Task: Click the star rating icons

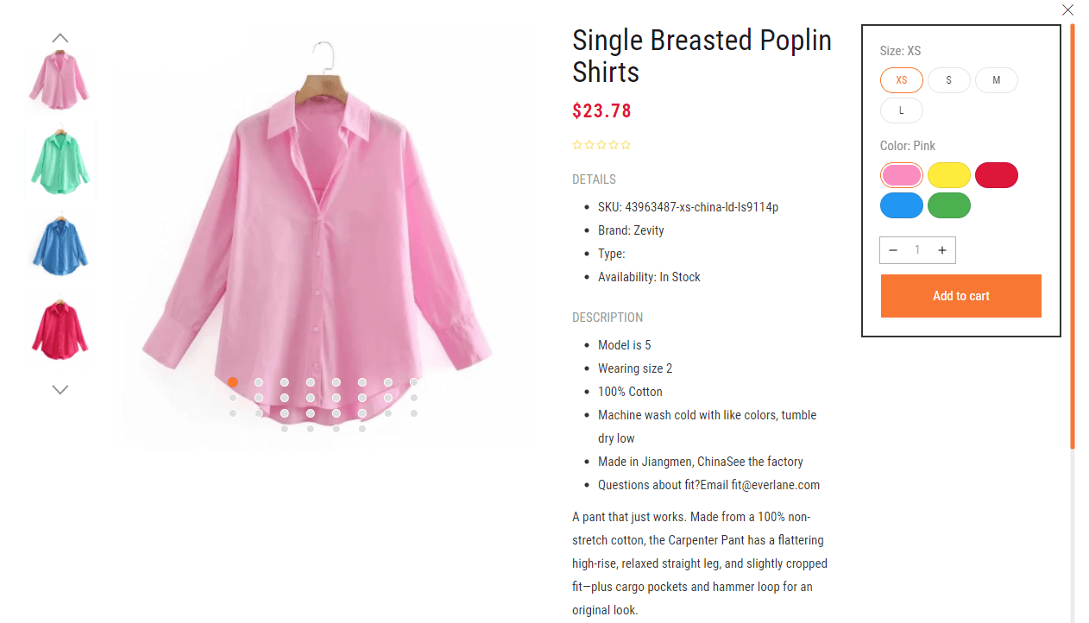Action: [x=601, y=145]
